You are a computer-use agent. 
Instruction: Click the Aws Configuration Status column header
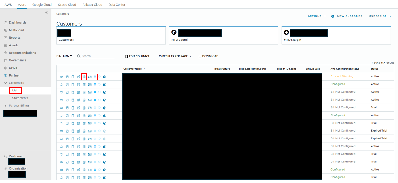pos(345,69)
